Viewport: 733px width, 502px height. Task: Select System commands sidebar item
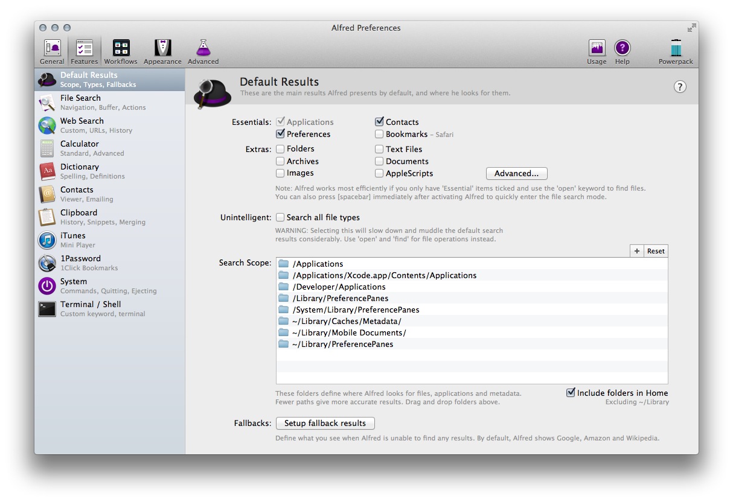110,286
